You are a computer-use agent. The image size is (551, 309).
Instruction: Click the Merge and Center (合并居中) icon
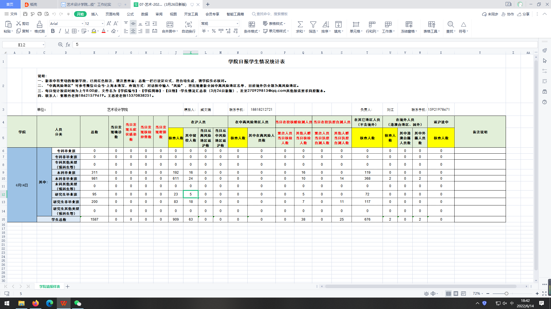coord(170,25)
